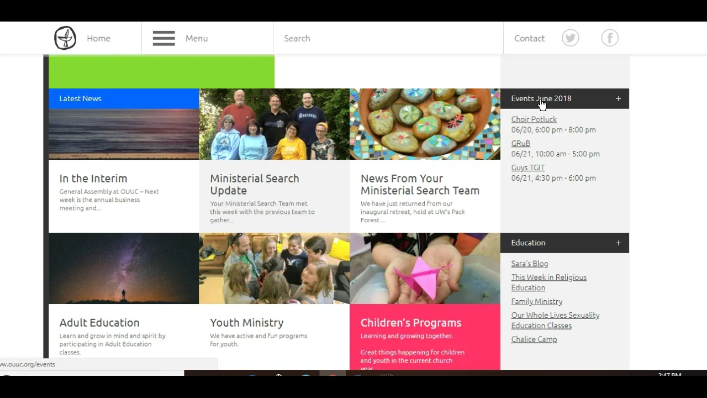This screenshot has height=398, width=707.
Task: Click the '06/20, 6:00 pm - 8:00 pm' time
Action: coord(553,130)
